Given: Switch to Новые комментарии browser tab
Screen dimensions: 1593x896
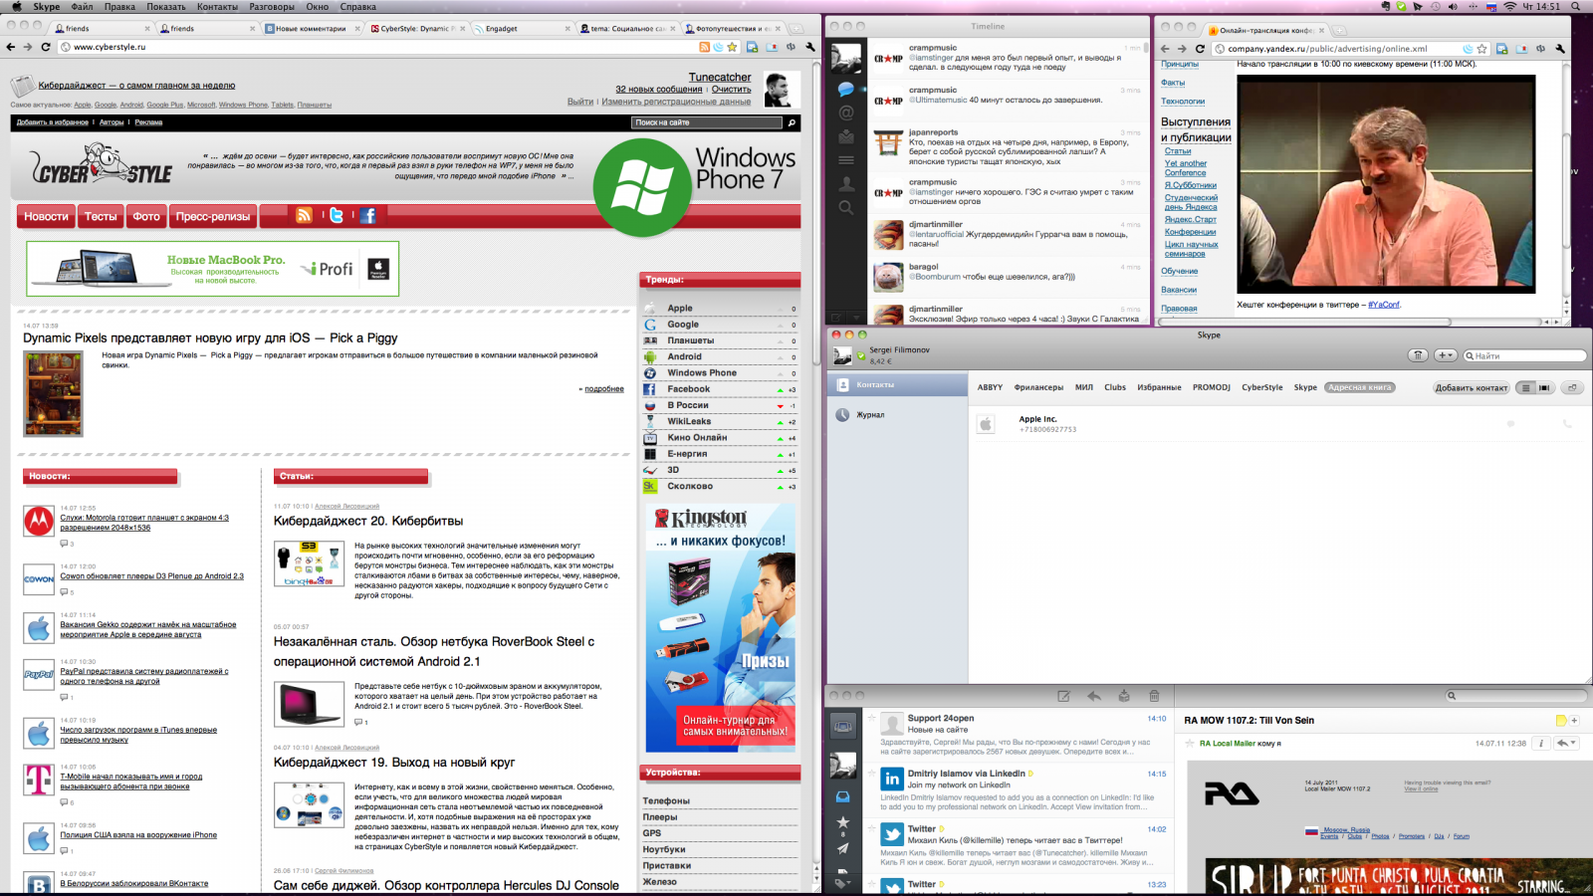Looking at the screenshot, I should point(311,28).
